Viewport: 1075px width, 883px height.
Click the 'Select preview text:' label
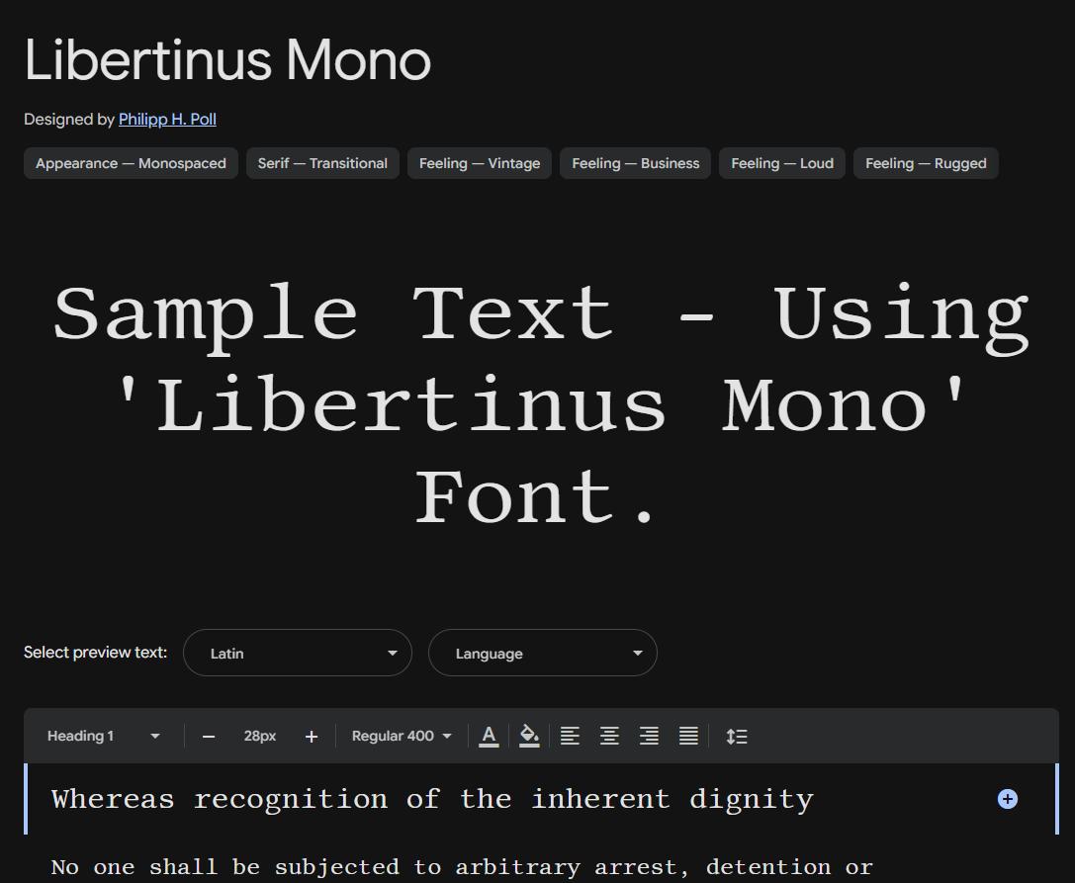coord(95,652)
